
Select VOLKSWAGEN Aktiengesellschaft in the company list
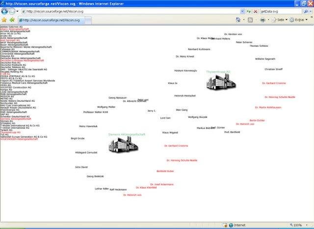(x=19, y=139)
